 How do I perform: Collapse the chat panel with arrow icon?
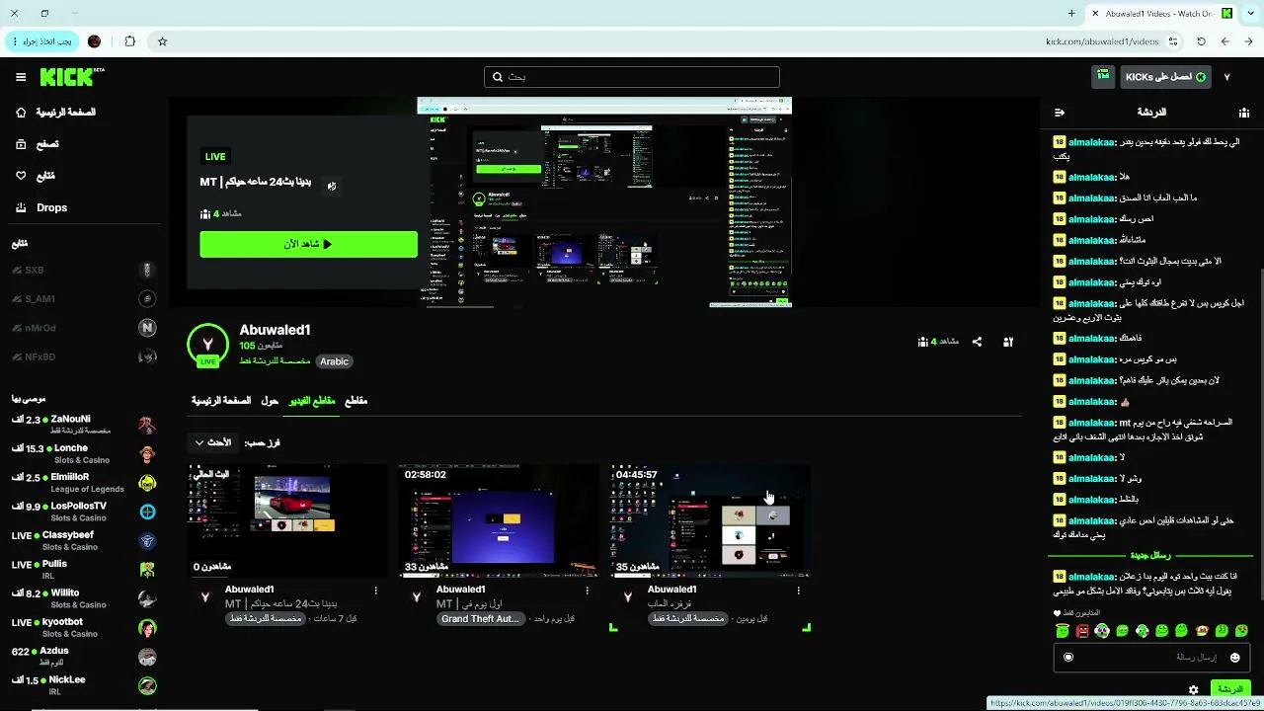(x=1060, y=113)
